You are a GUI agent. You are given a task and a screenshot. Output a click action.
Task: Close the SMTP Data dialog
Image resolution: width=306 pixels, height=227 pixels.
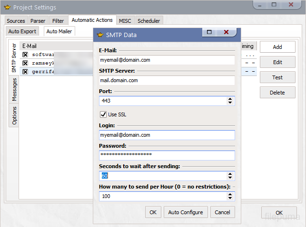226,32
